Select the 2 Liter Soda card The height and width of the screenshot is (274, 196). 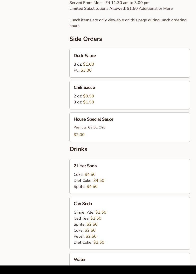click(x=130, y=177)
